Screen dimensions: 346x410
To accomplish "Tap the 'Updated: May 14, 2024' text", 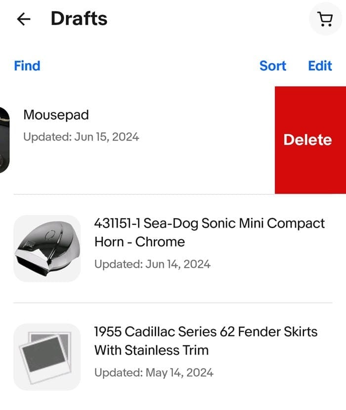I will click(154, 373).
